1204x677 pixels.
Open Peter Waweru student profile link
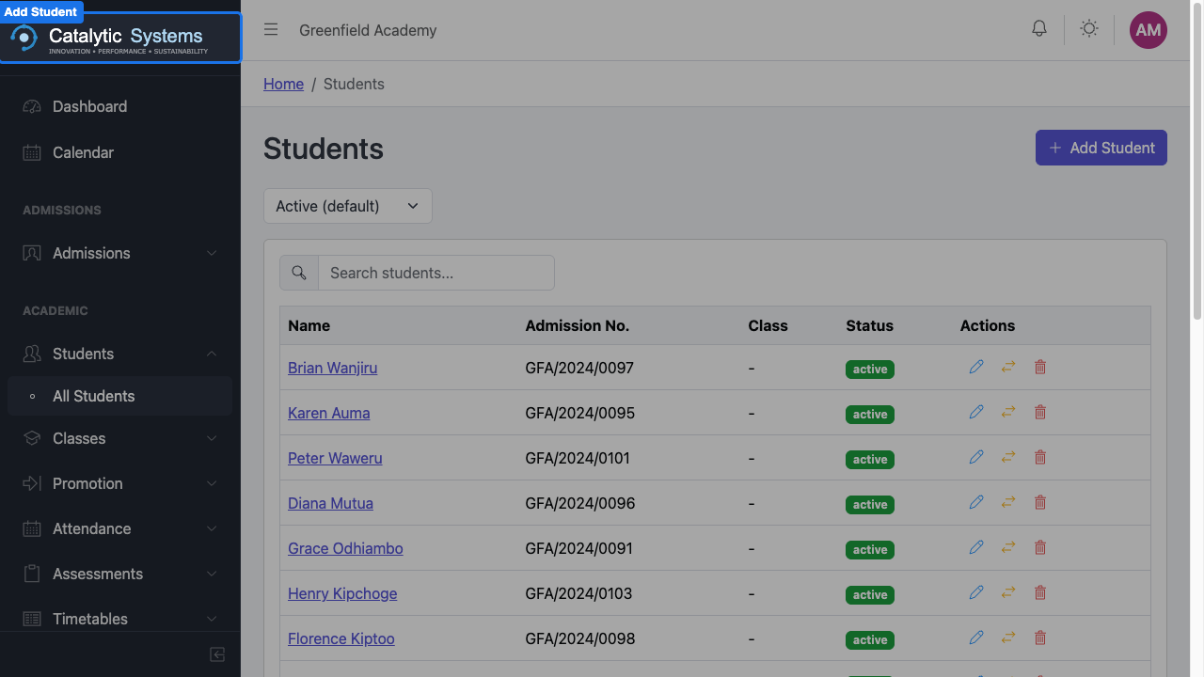click(x=335, y=458)
